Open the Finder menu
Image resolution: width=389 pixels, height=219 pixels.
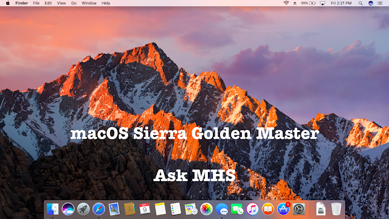point(22,3)
